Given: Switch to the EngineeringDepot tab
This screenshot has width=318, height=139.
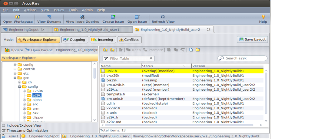Looking at the screenshot, I should coord(26,30).
